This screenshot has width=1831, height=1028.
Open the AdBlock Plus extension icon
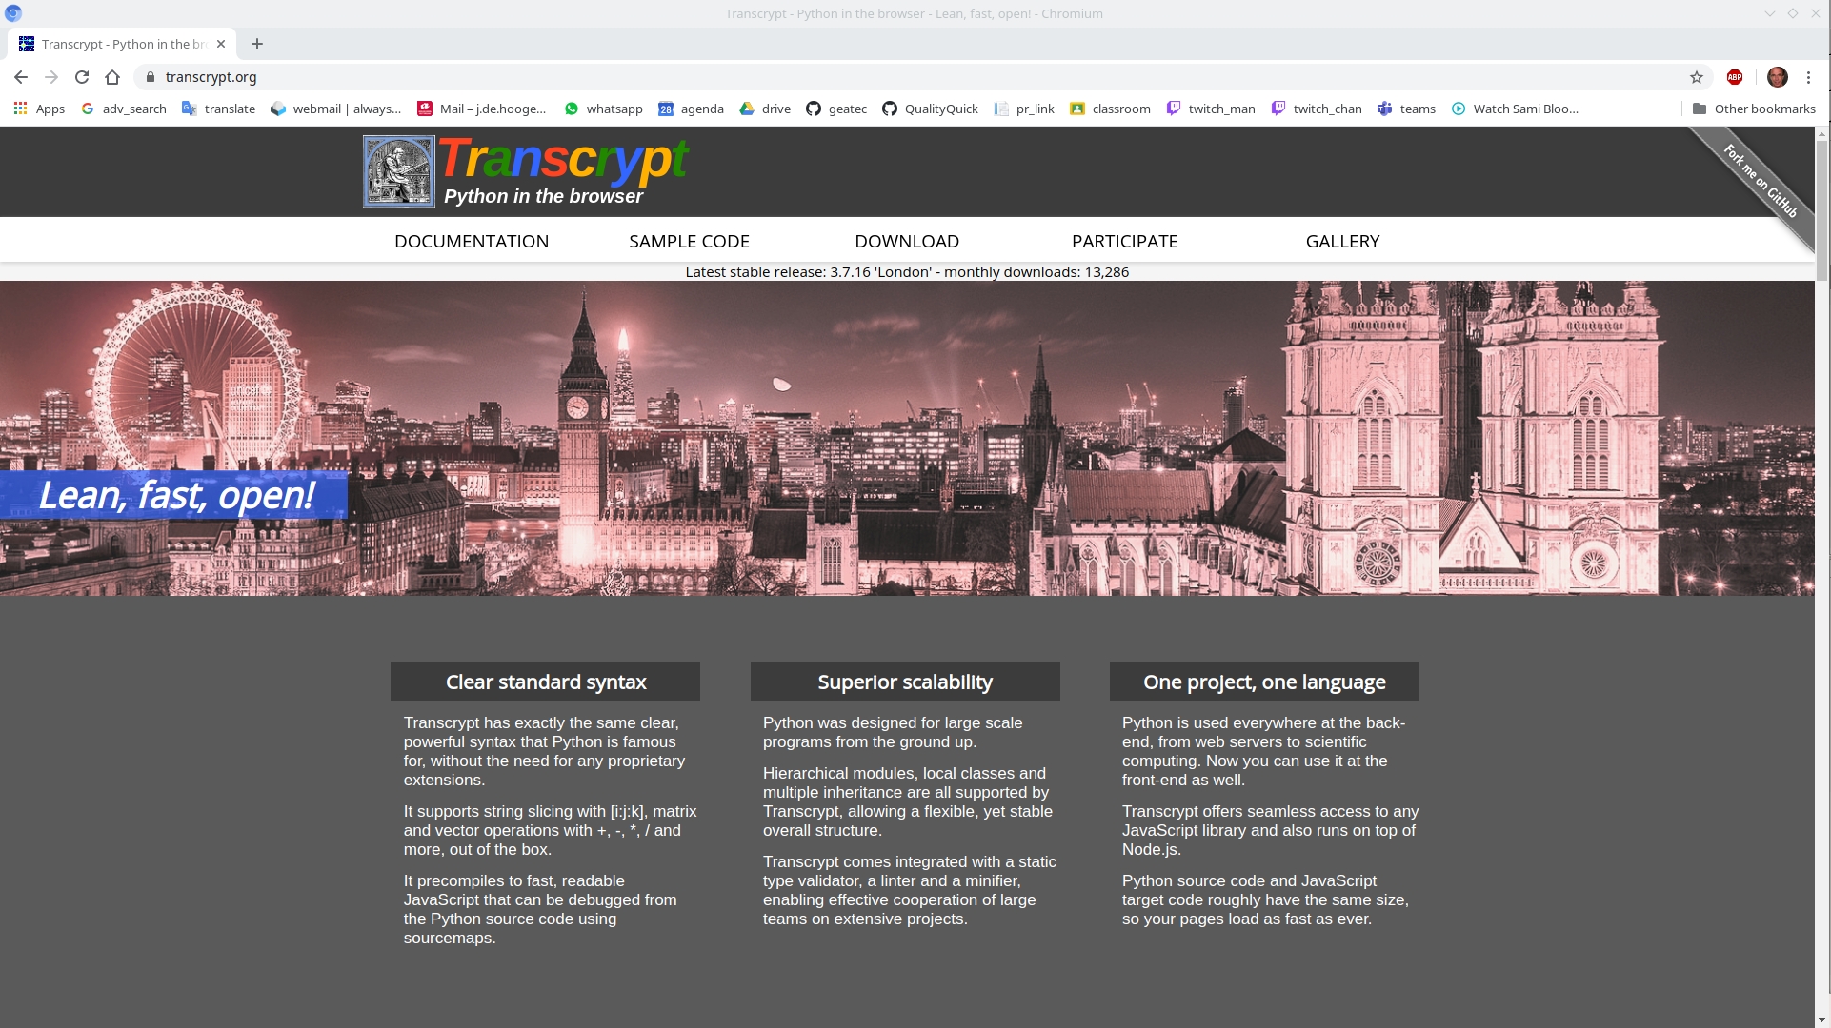[x=1735, y=77]
